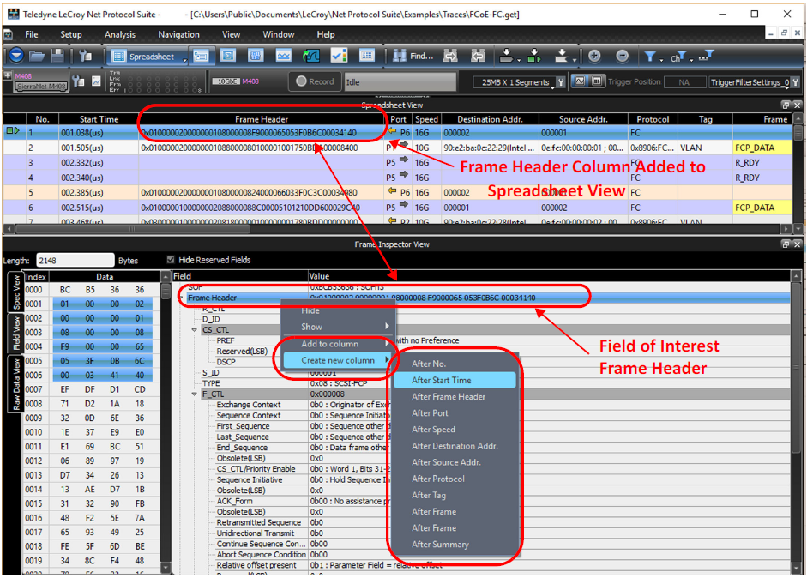Switch to the Raw Data View tab

click(16, 384)
